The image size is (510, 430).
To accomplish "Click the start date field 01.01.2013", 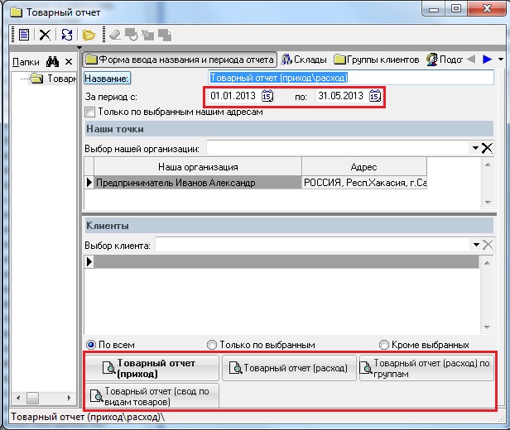I will point(233,96).
